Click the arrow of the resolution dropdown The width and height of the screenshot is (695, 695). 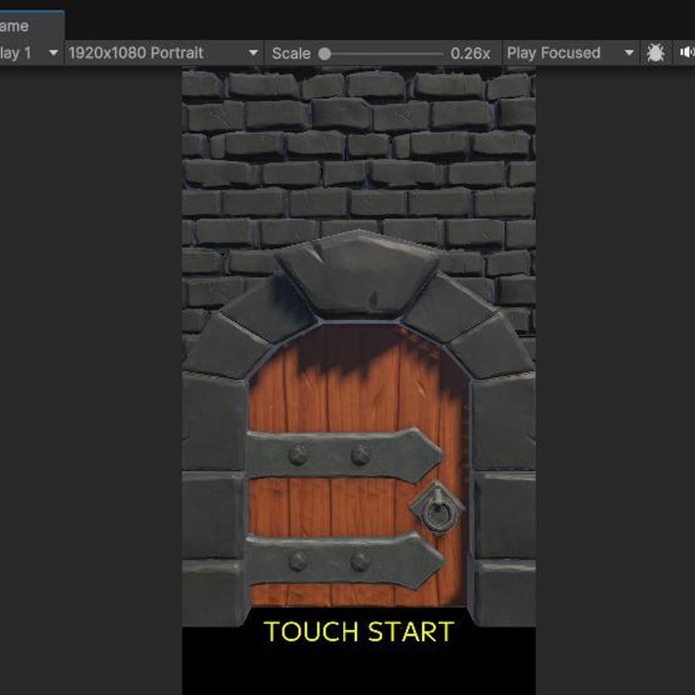point(253,53)
